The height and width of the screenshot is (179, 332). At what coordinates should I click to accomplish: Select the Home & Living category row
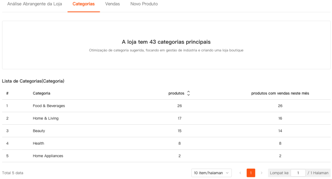coord(46,118)
